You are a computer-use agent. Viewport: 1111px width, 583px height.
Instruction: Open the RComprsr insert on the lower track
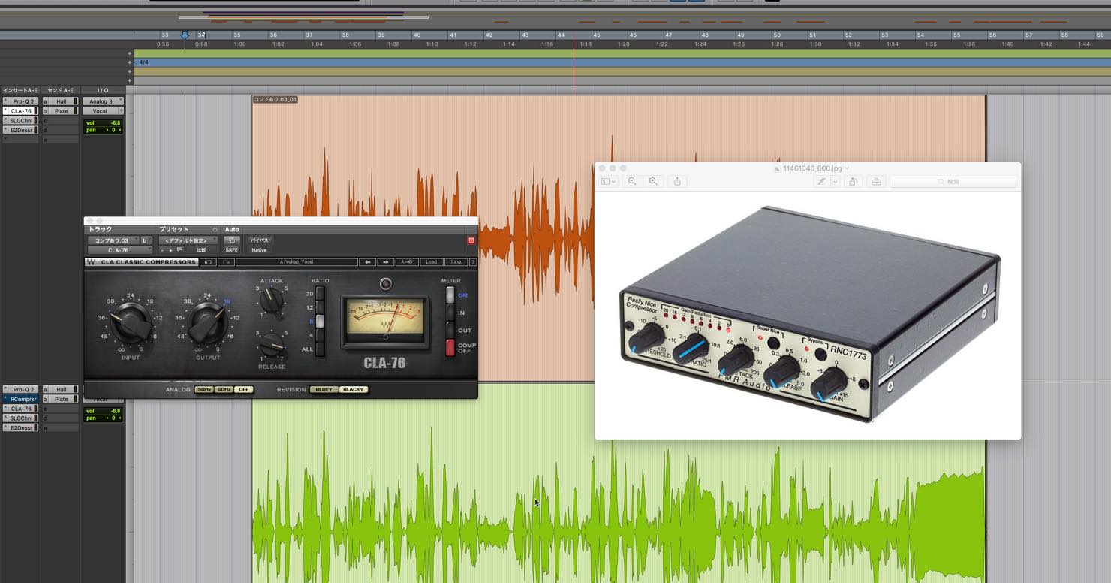[x=21, y=399]
